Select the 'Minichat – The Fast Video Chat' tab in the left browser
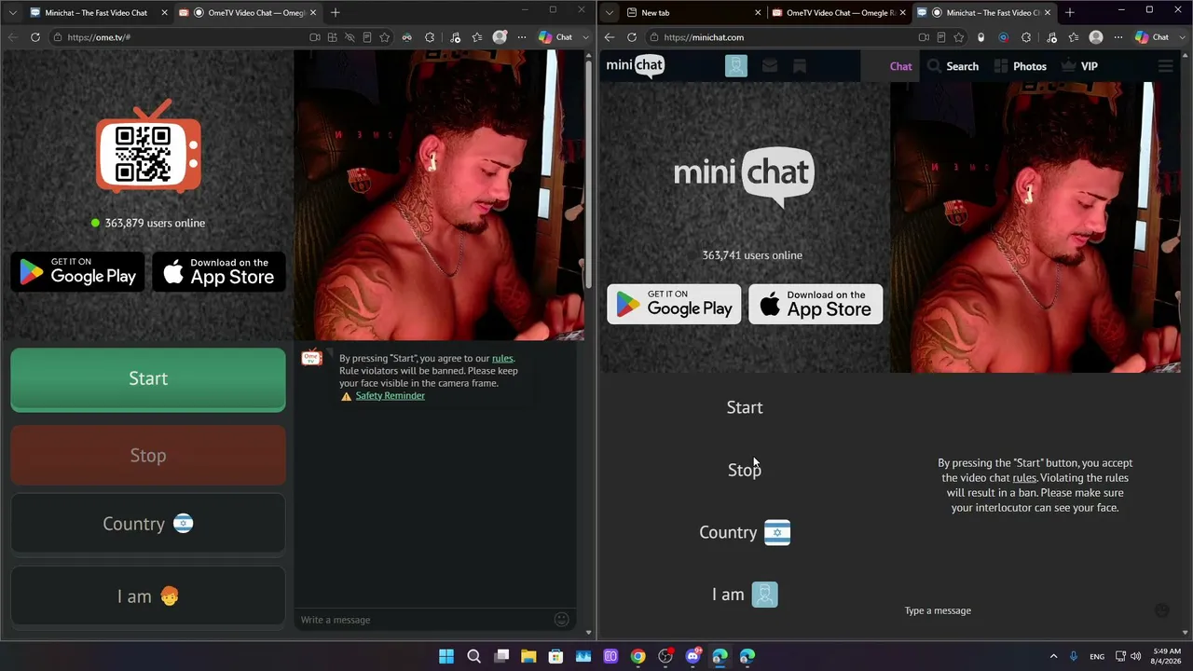This screenshot has width=1193, height=671. click(x=96, y=13)
